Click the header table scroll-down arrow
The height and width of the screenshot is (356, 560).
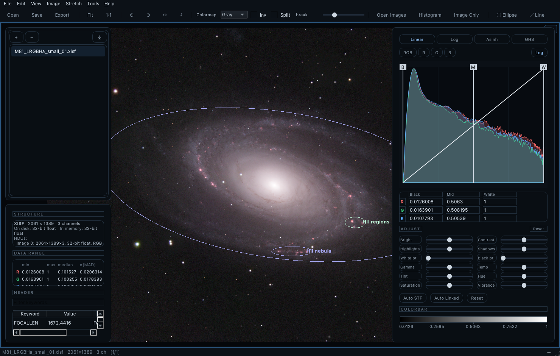(x=100, y=326)
